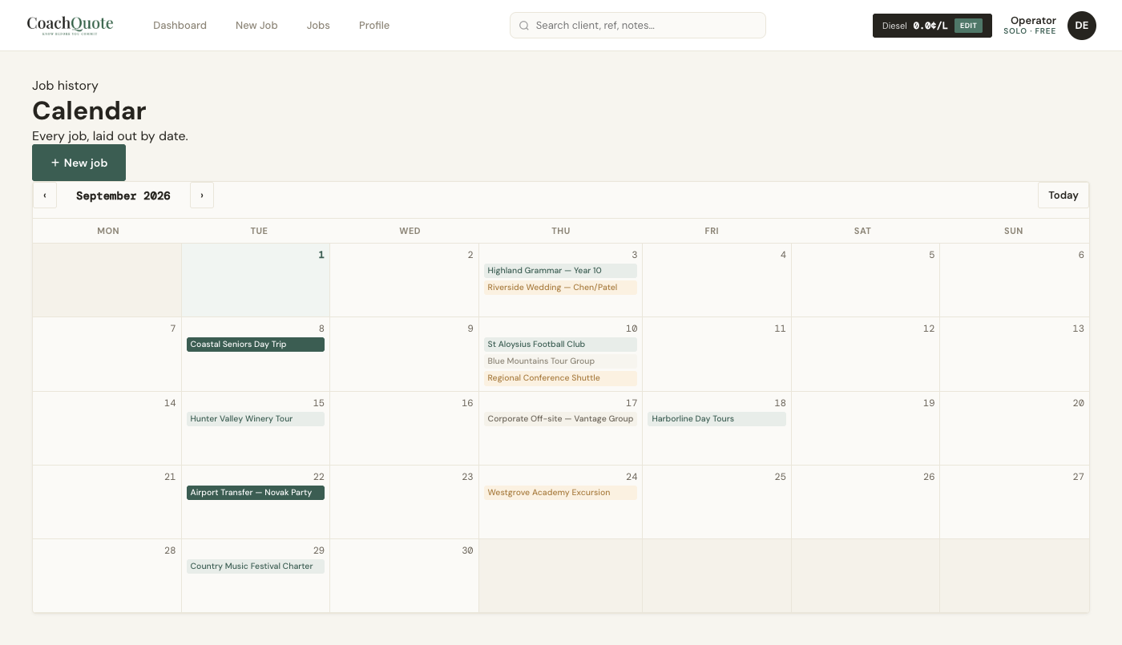This screenshot has height=645, width=1122.
Task: Open Highland Grammar — Year 10 job
Action: (560, 271)
